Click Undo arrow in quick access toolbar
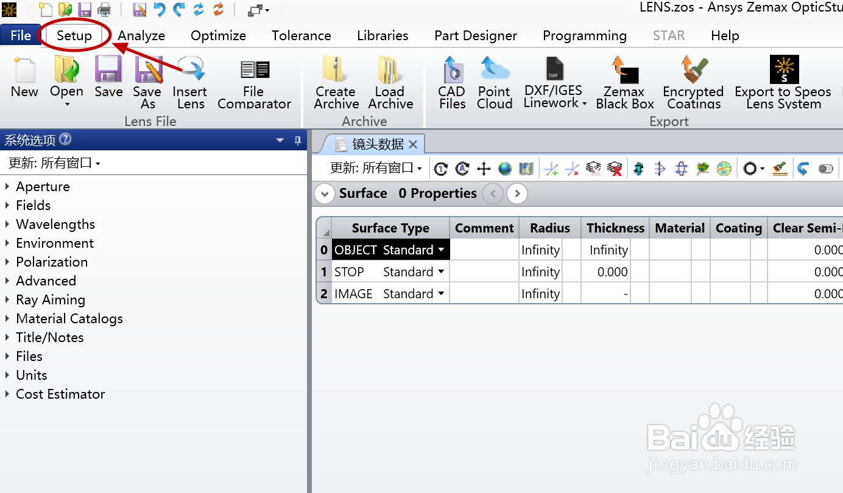Viewport: 843px width, 493px height. [159, 9]
